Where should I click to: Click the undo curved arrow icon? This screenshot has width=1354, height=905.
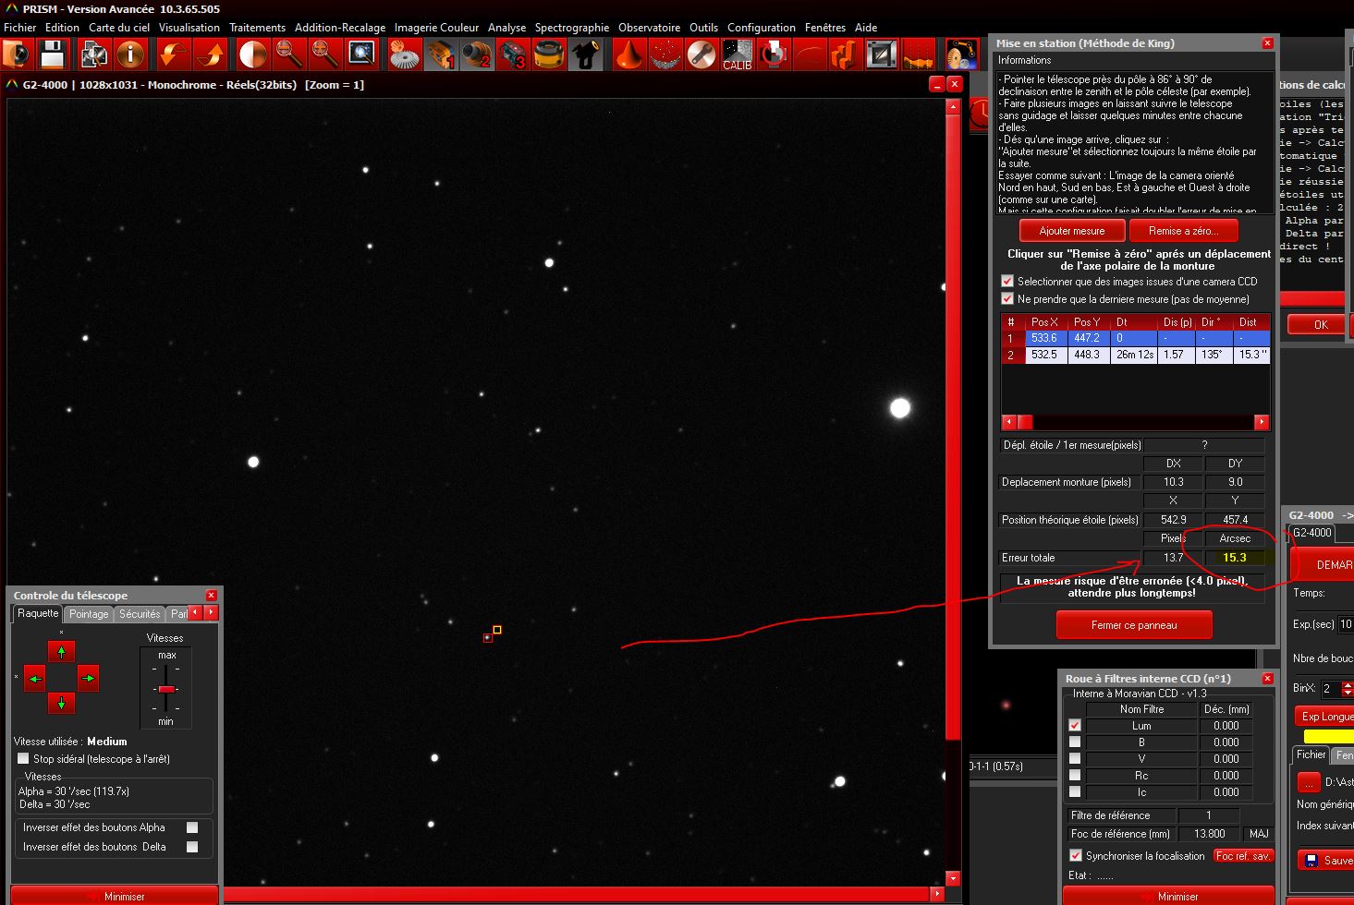[x=172, y=55]
